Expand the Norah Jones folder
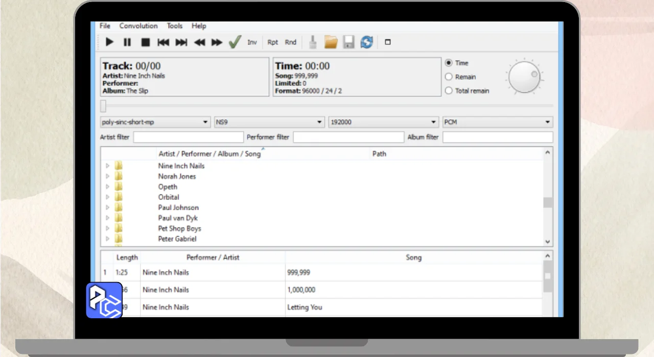This screenshot has width=654, height=357. 107,176
